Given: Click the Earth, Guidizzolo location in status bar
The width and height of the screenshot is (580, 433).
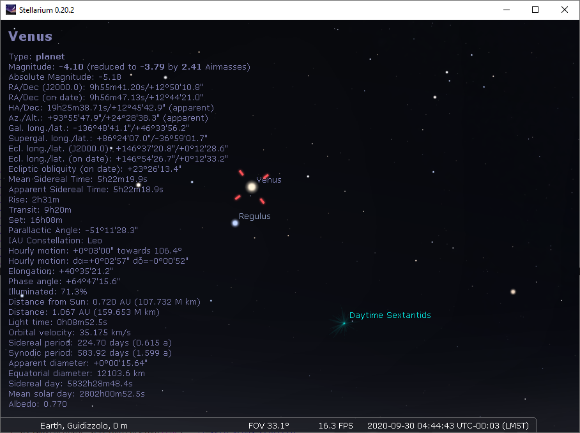Looking at the screenshot, I should pos(84,425).
